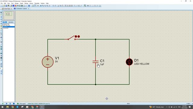Image resolution: width=193 pixels, height=109 pixels.
Task: Open the Messages log in the status bar
Action: (x=21, y=104)
